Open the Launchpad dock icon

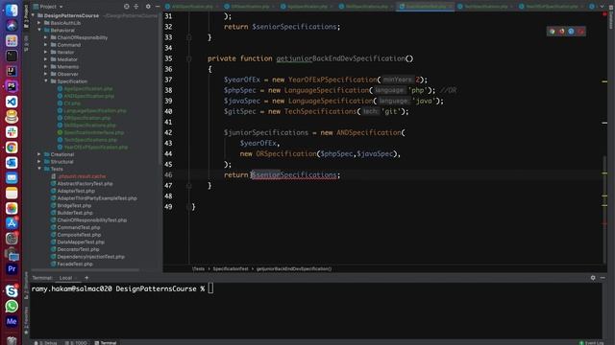[12, 40]
